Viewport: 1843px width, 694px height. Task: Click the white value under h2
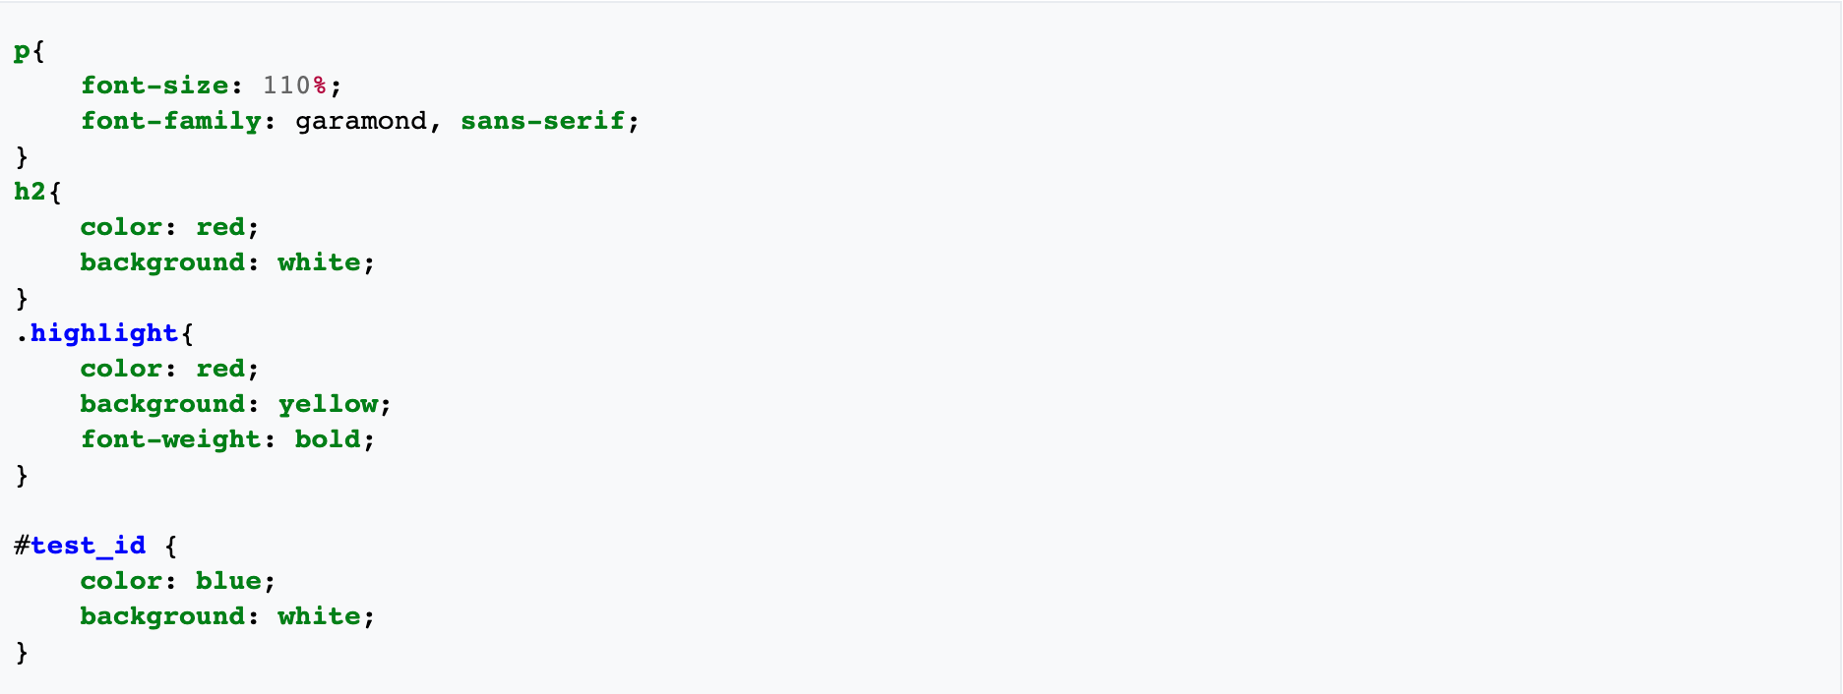[x=319, y=262]
